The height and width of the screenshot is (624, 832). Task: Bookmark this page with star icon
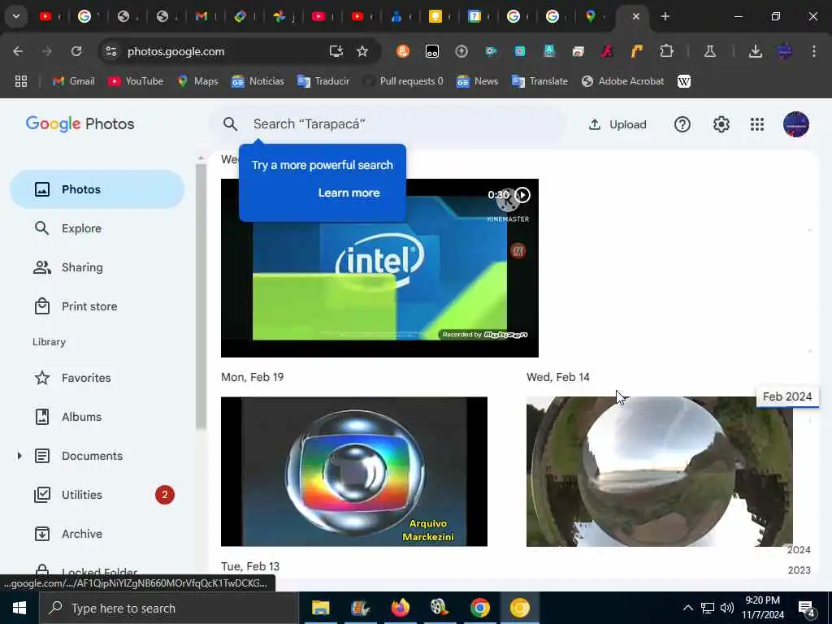pos(362,51)
